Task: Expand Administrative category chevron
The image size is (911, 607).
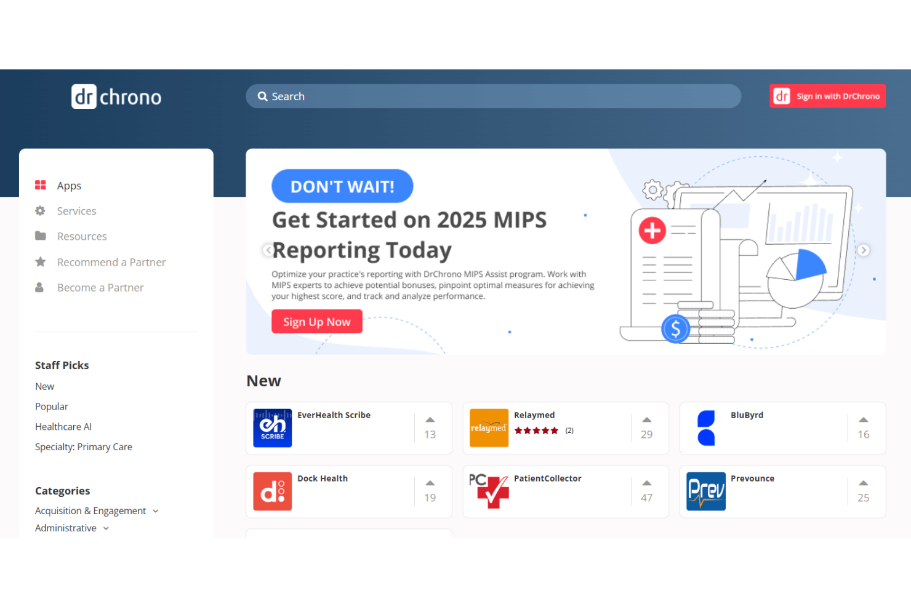Action: pyautogui.click(x=106, y=528)
